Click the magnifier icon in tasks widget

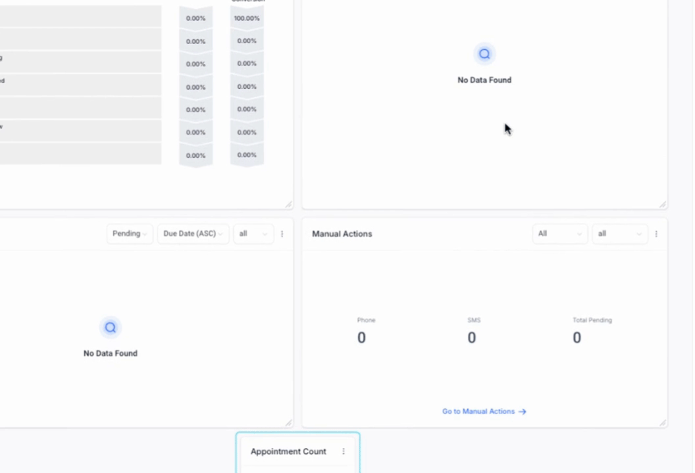(111, 327)
